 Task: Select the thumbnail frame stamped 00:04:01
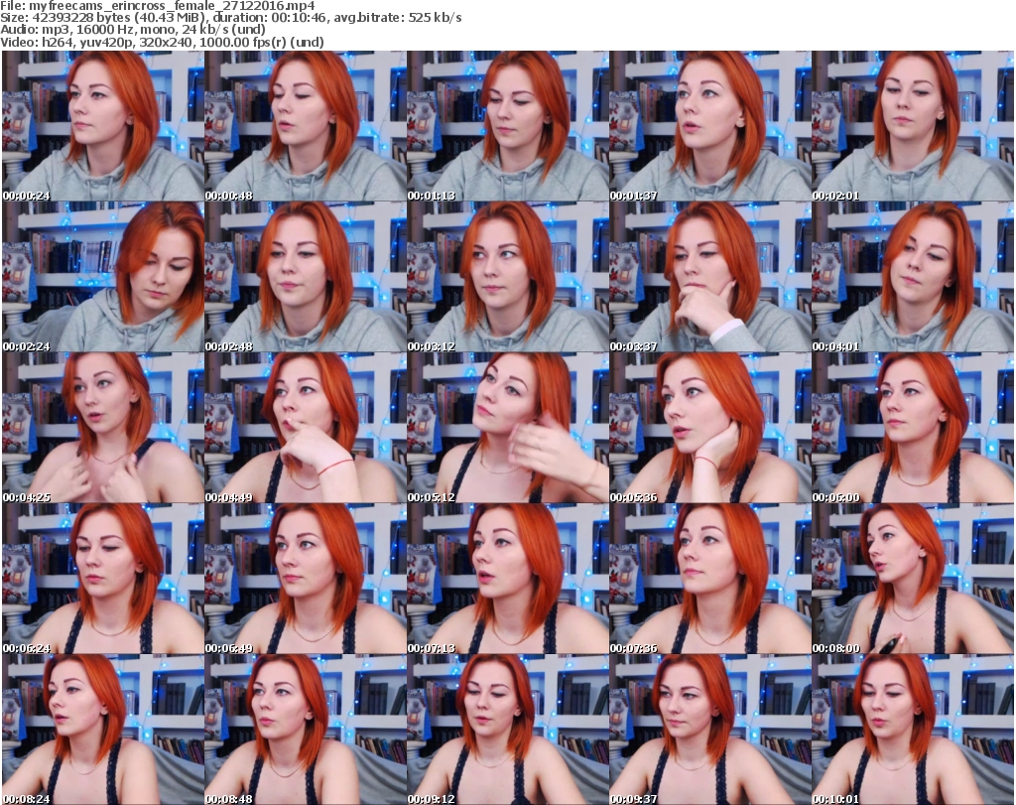913,277
